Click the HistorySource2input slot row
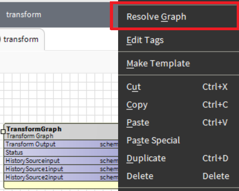239x191 pixels. (x=61, y=177)
